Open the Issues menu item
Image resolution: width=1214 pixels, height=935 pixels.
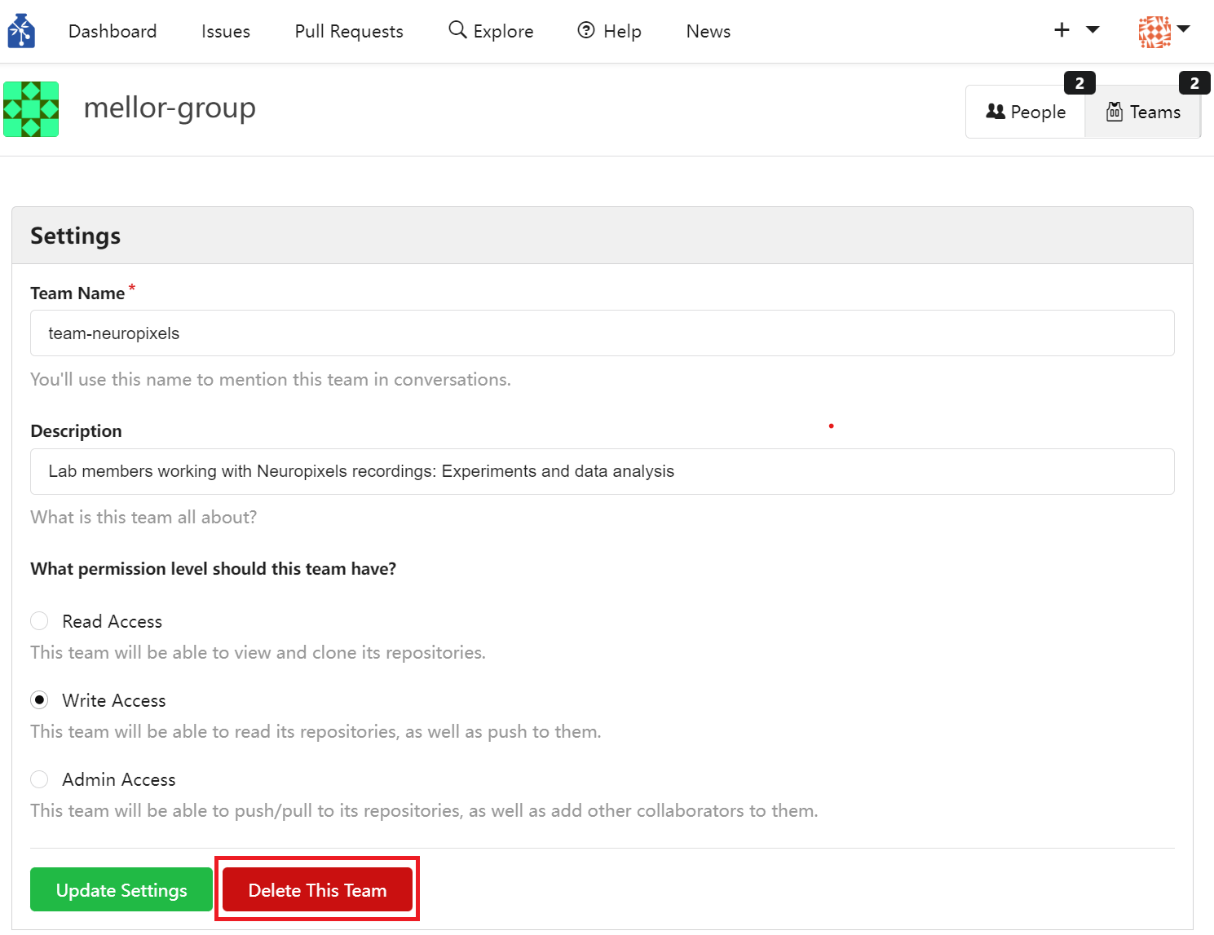(226, 31)
